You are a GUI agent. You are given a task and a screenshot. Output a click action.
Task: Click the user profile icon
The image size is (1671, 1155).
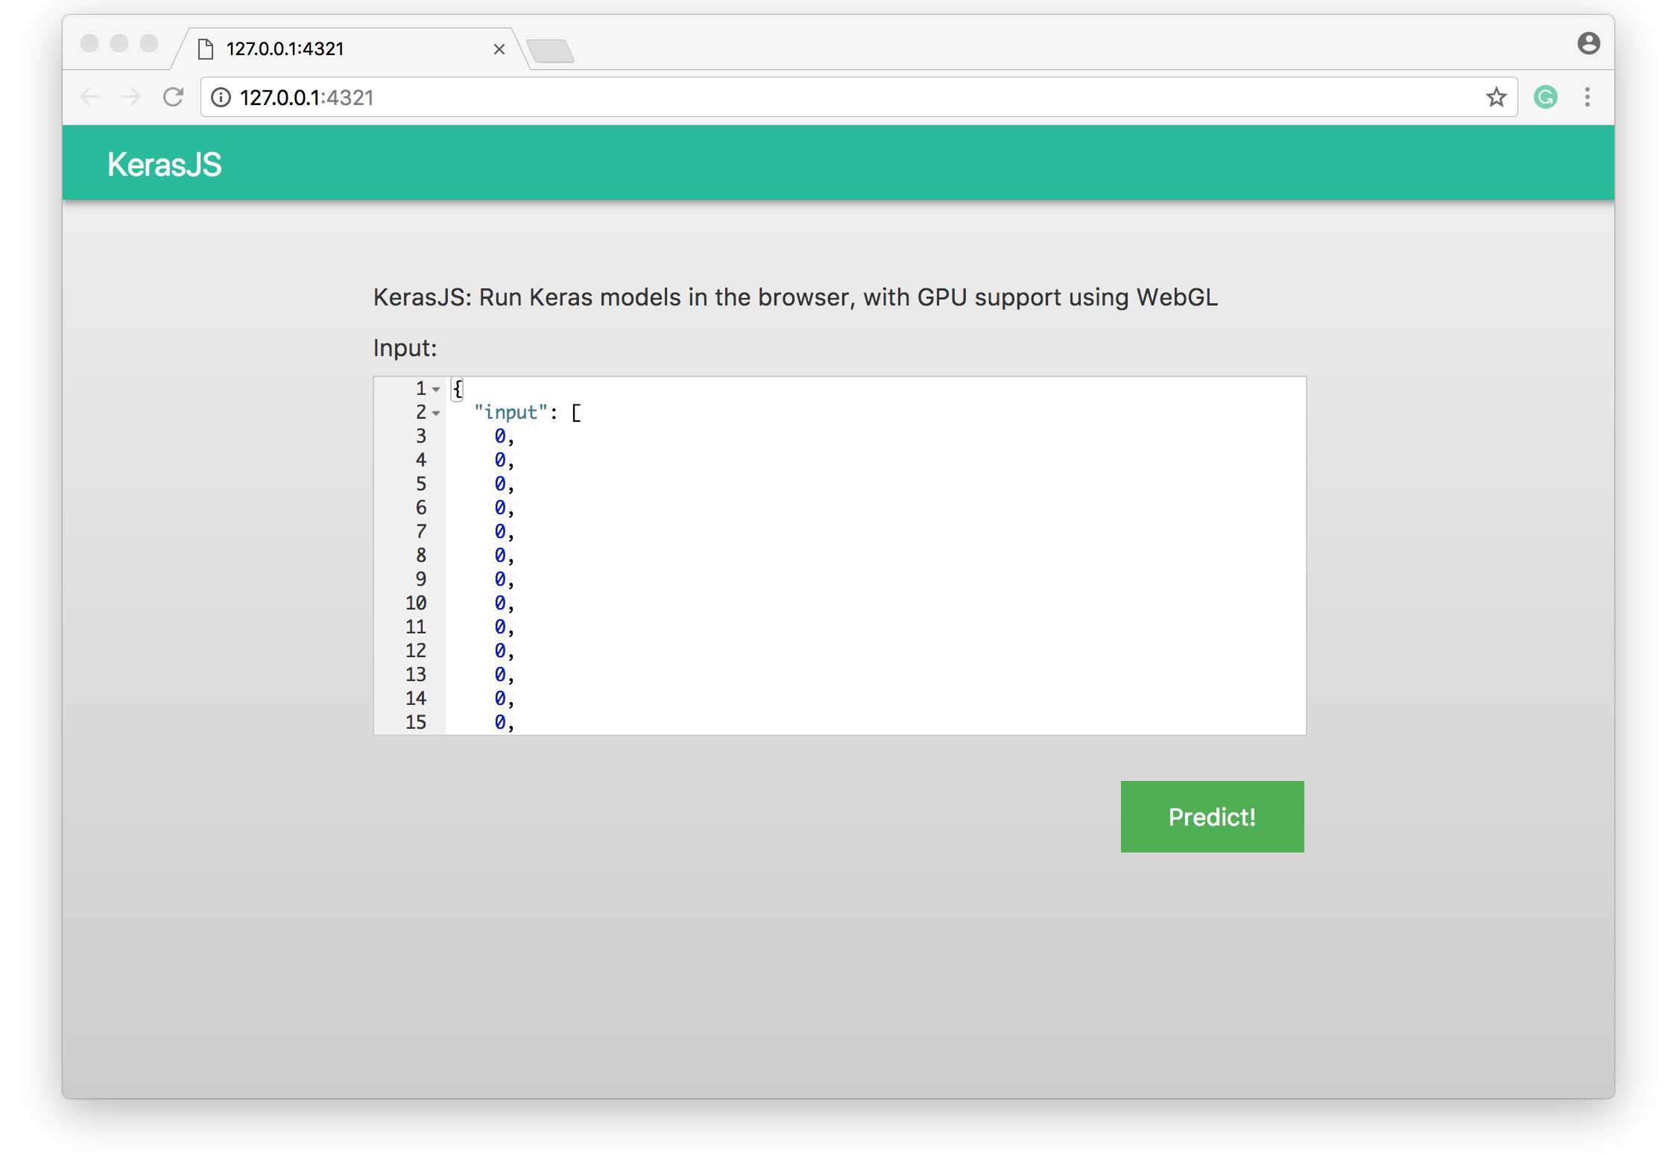[x=1588, y=43]
